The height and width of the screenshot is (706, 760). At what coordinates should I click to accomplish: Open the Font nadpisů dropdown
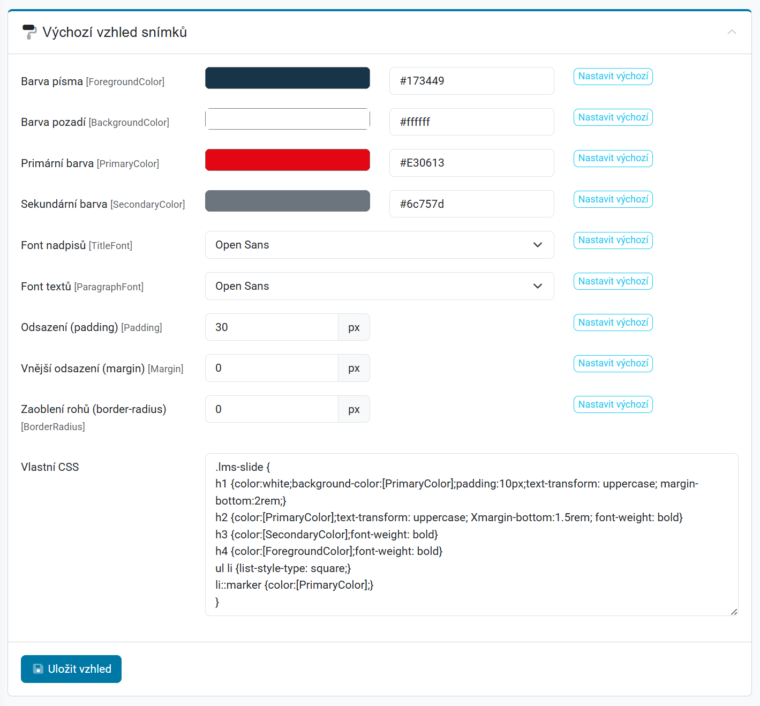click(x=380, y=245)
